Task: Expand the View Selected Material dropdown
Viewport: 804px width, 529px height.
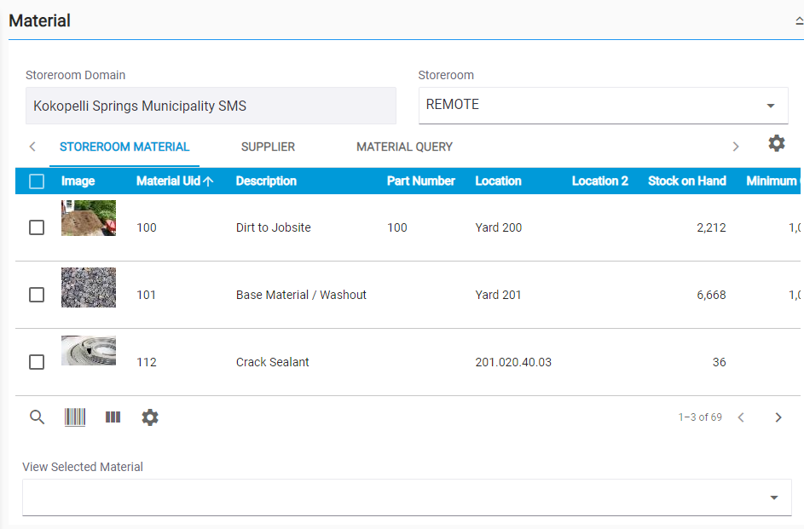Action: pos(407,497)
